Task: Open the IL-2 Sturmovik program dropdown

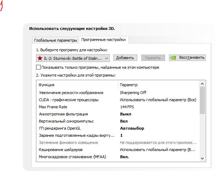Action: 73,58
